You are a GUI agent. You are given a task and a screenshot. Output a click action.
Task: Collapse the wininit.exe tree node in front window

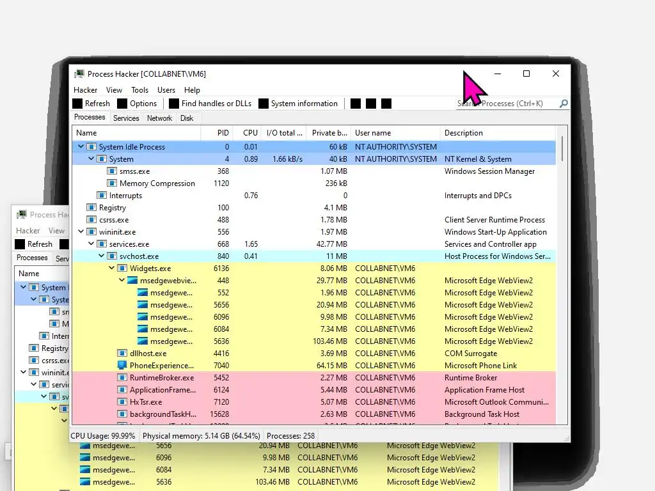[x=81, y=231]
